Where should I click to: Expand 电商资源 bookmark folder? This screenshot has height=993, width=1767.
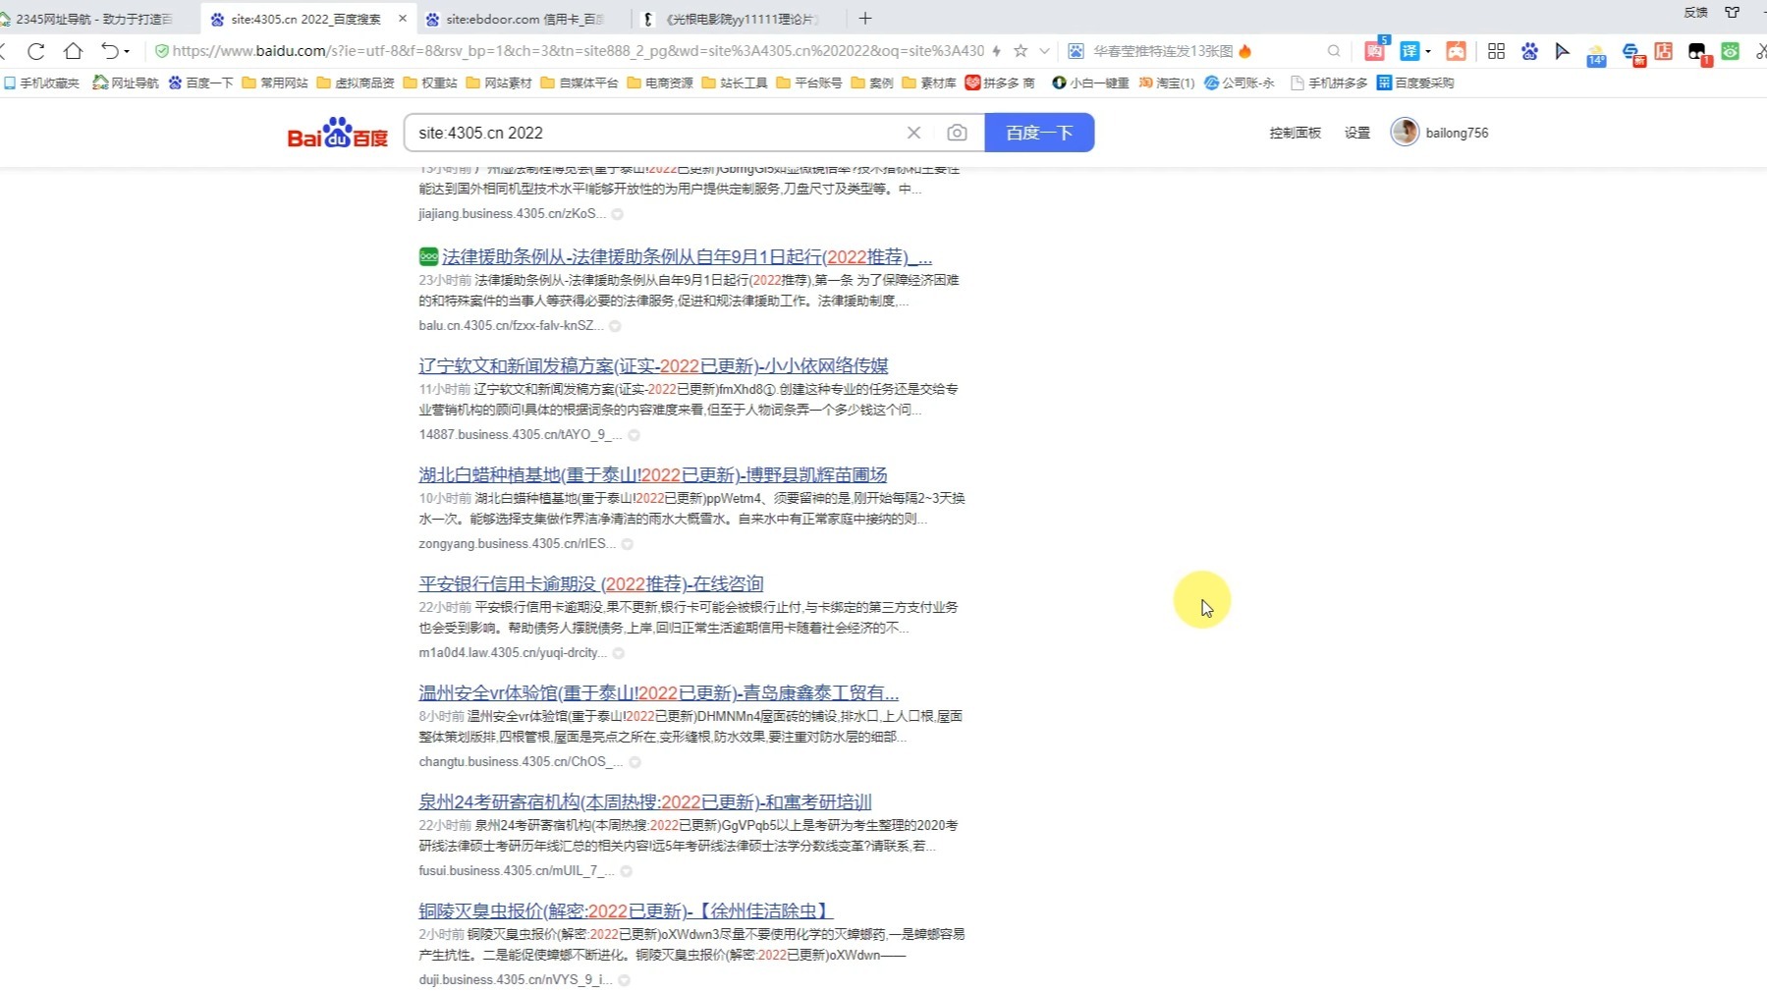(x=660, y=83)
